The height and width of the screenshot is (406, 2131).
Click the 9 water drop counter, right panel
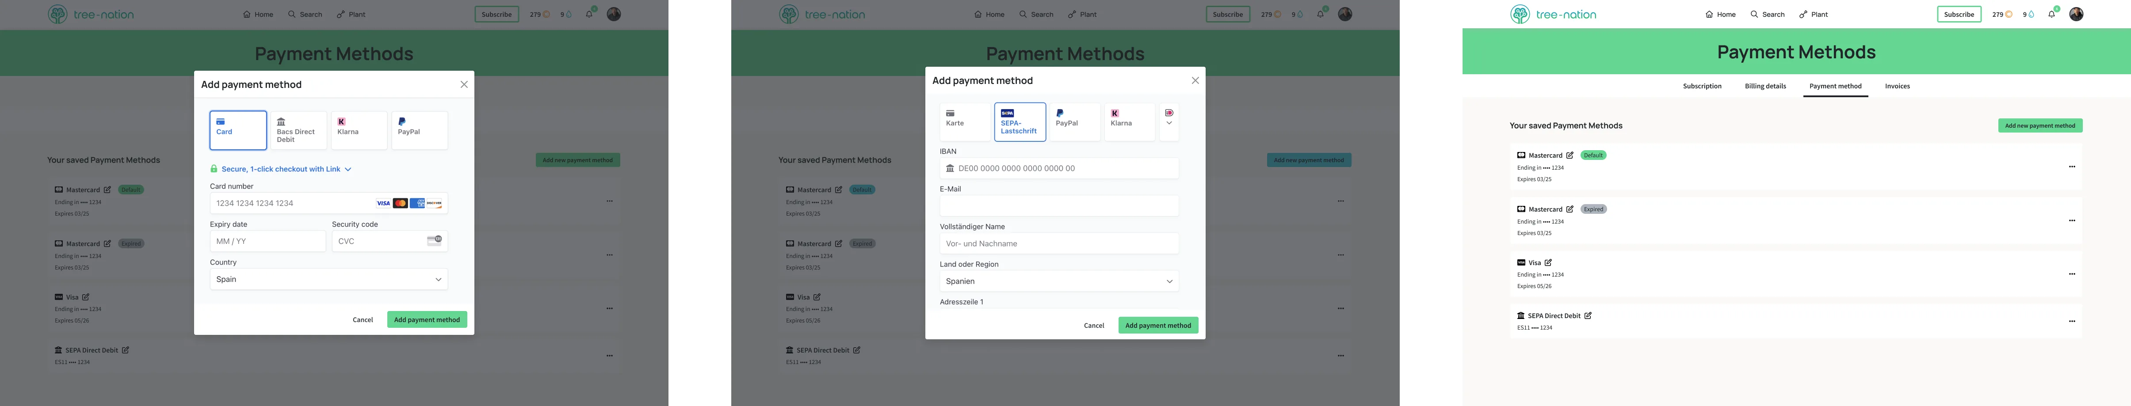[2028, 14]
